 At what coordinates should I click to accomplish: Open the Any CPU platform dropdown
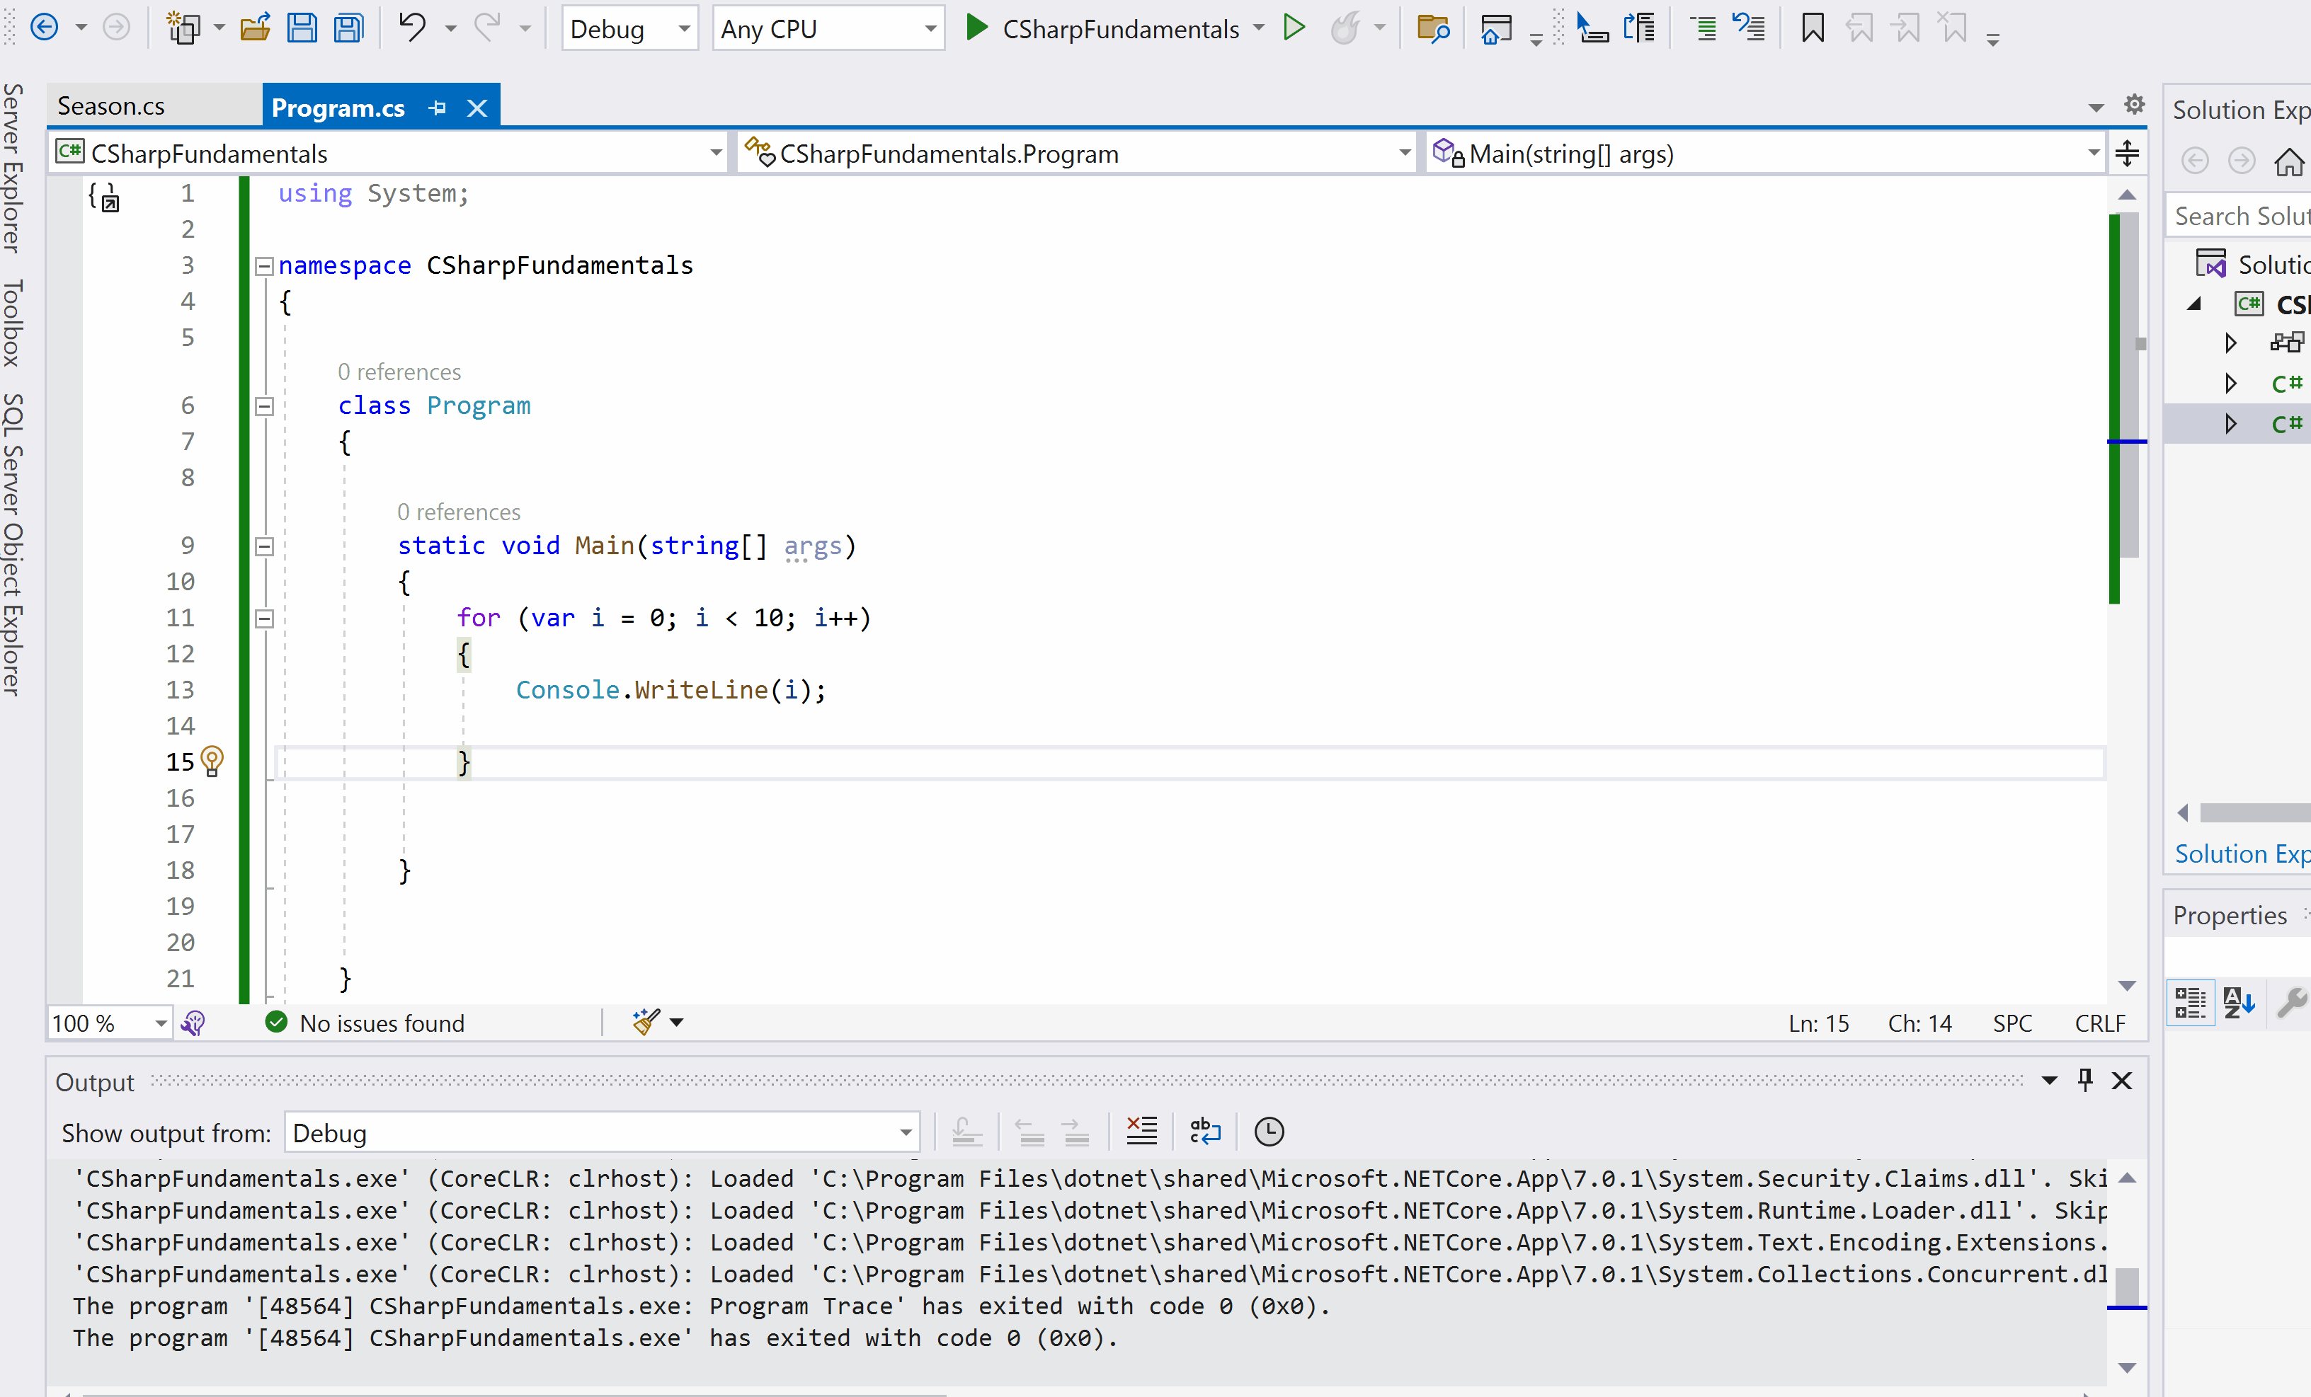(x=928, y=28)
